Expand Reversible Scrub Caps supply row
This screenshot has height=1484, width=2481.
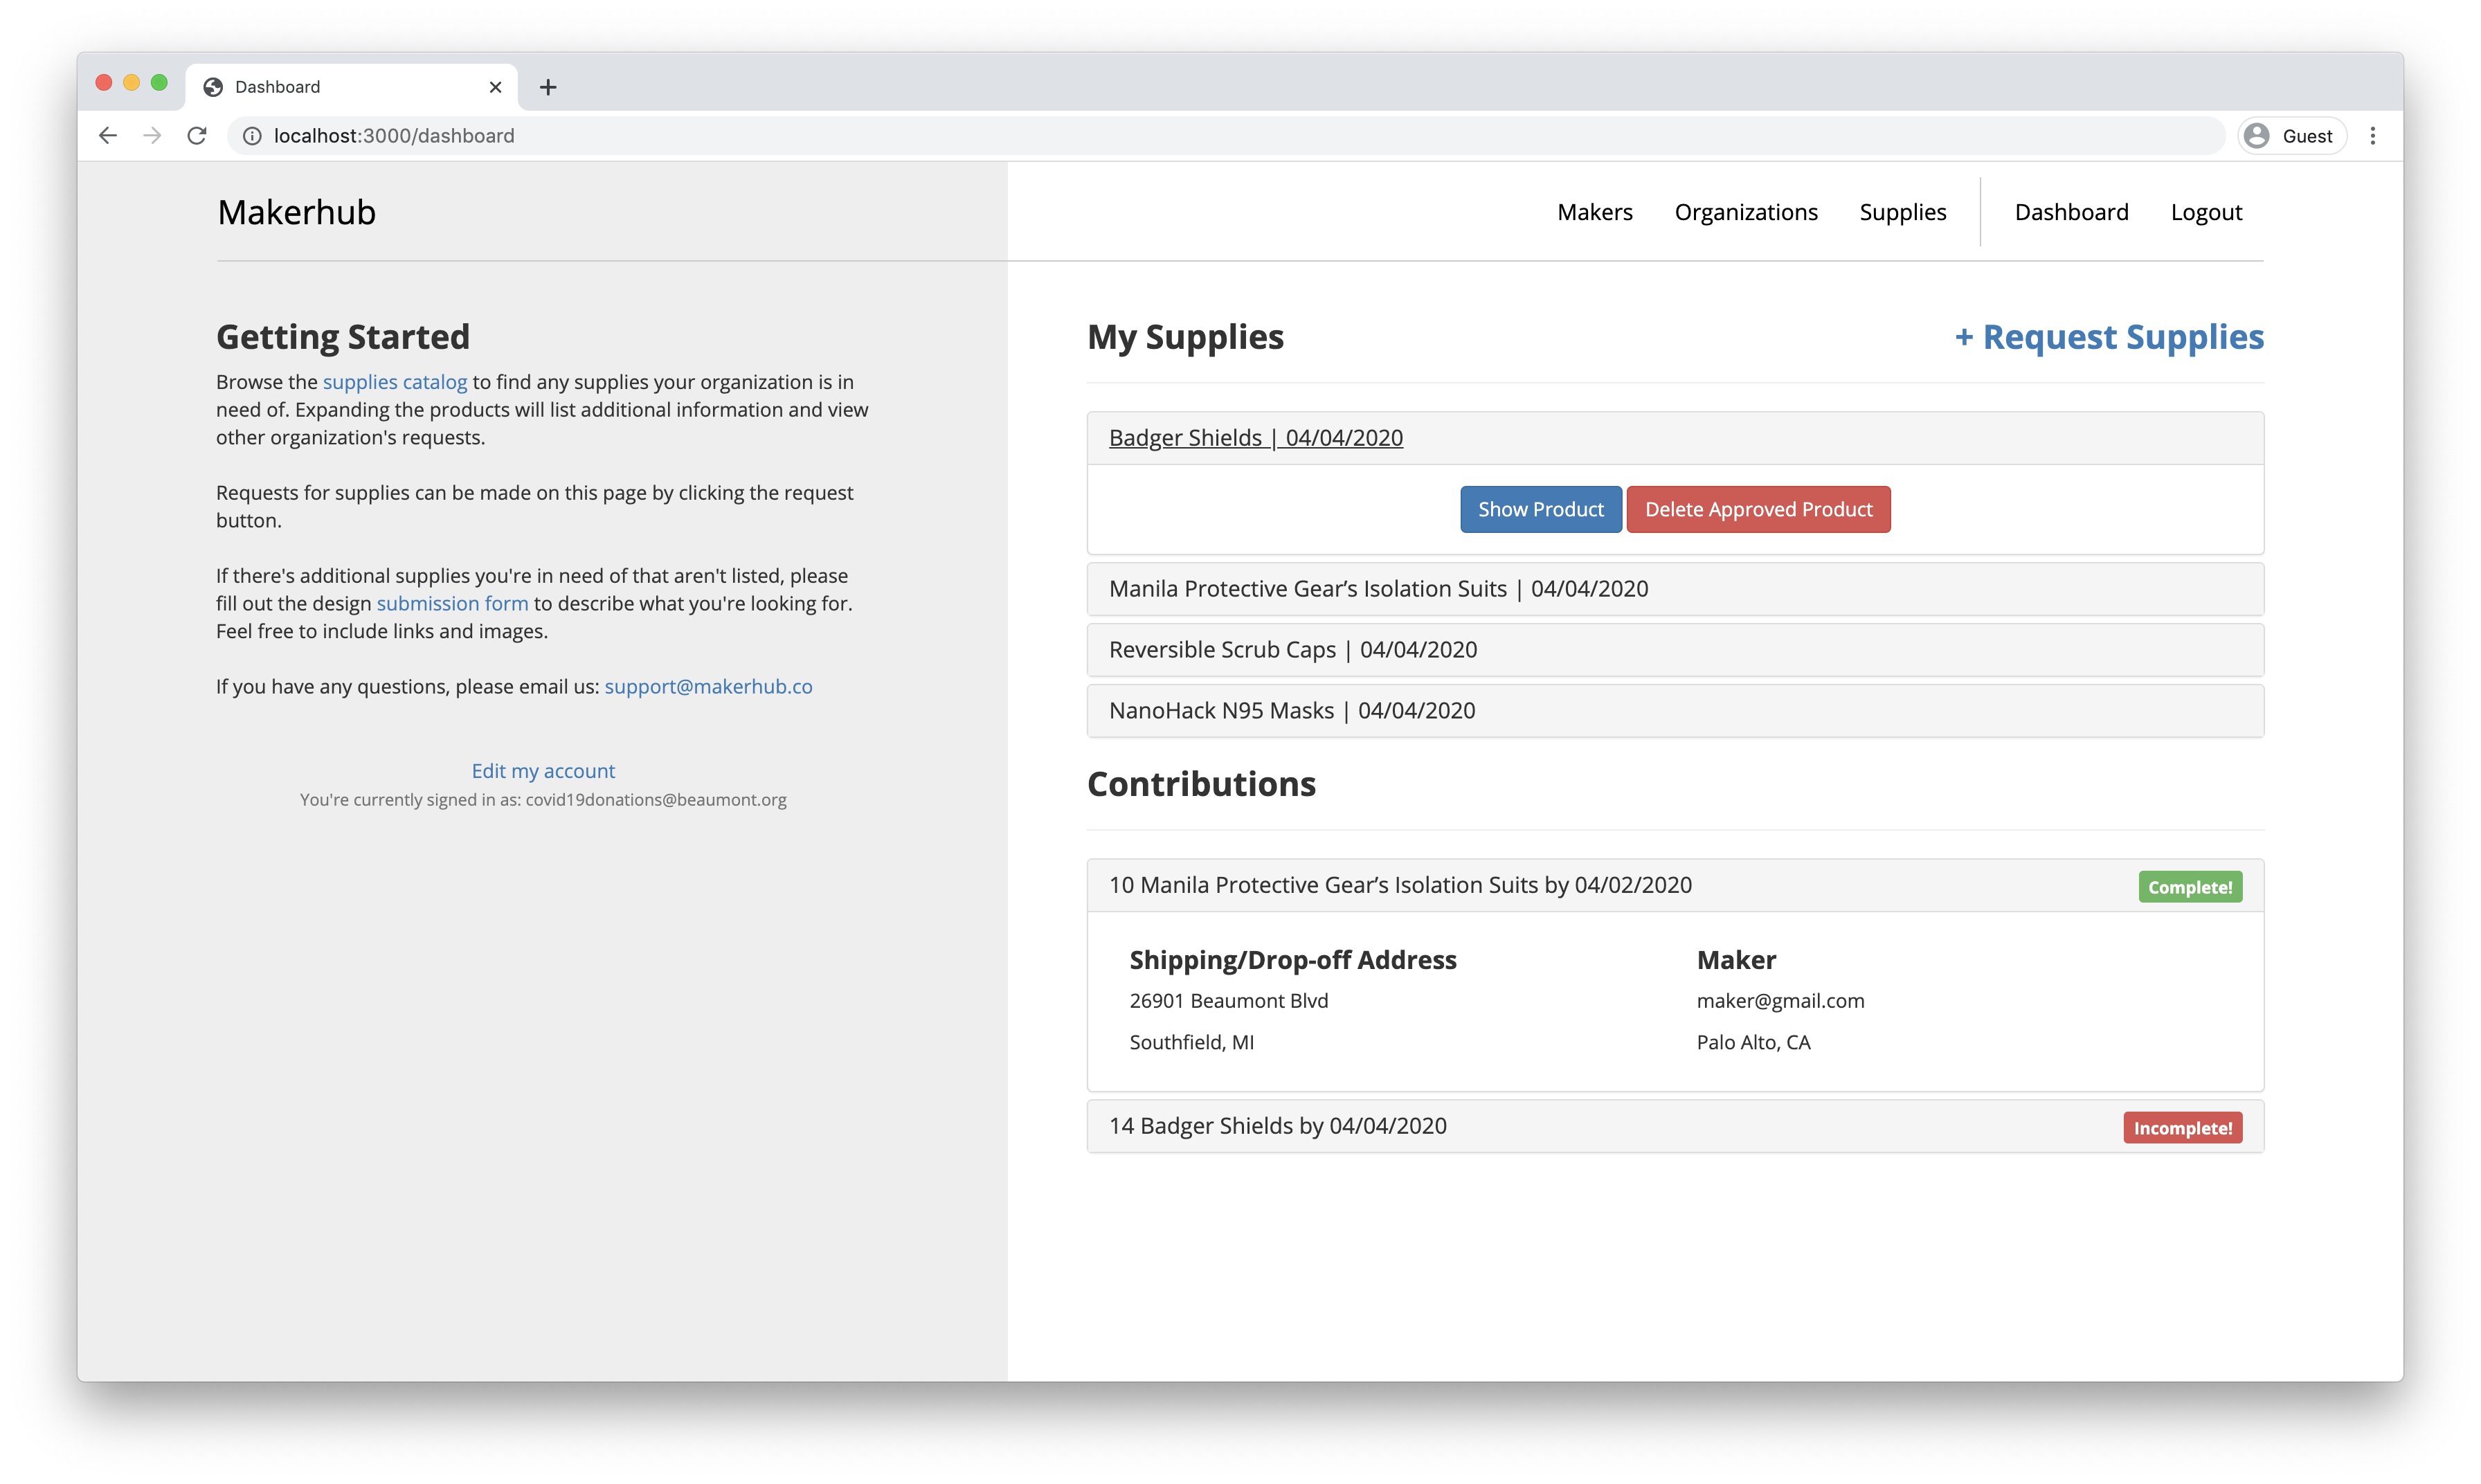click(1292, 650)
